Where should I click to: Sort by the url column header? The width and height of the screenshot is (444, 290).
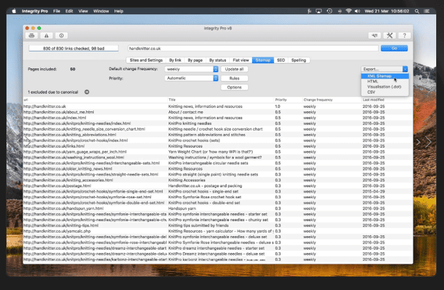(x=95, y=100)
